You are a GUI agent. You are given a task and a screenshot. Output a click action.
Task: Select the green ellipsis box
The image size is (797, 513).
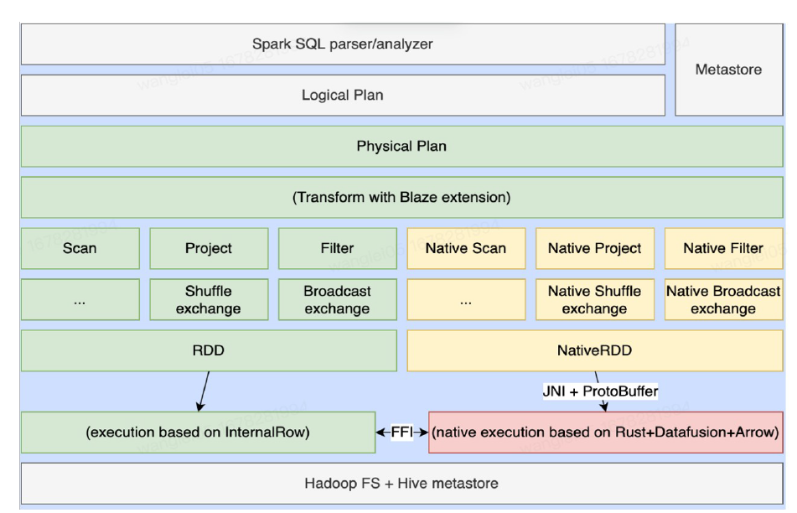coord(80,299)
